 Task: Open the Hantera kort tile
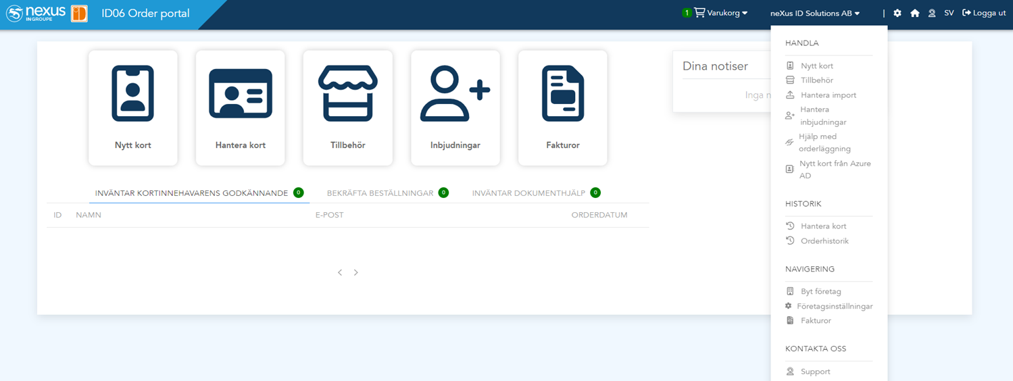point(241,108)
